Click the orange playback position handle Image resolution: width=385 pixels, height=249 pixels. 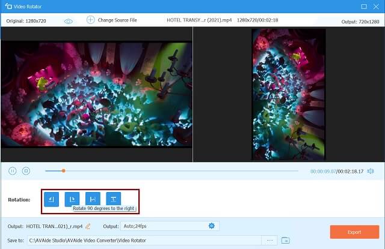click(64, 170)
